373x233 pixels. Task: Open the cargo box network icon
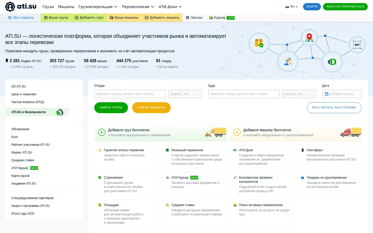click(259, 43)
